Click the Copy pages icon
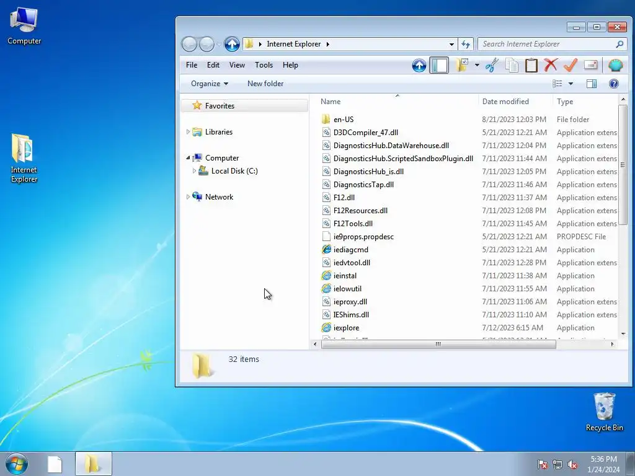Screen dimensions: 635x476 tap(512, 65)
